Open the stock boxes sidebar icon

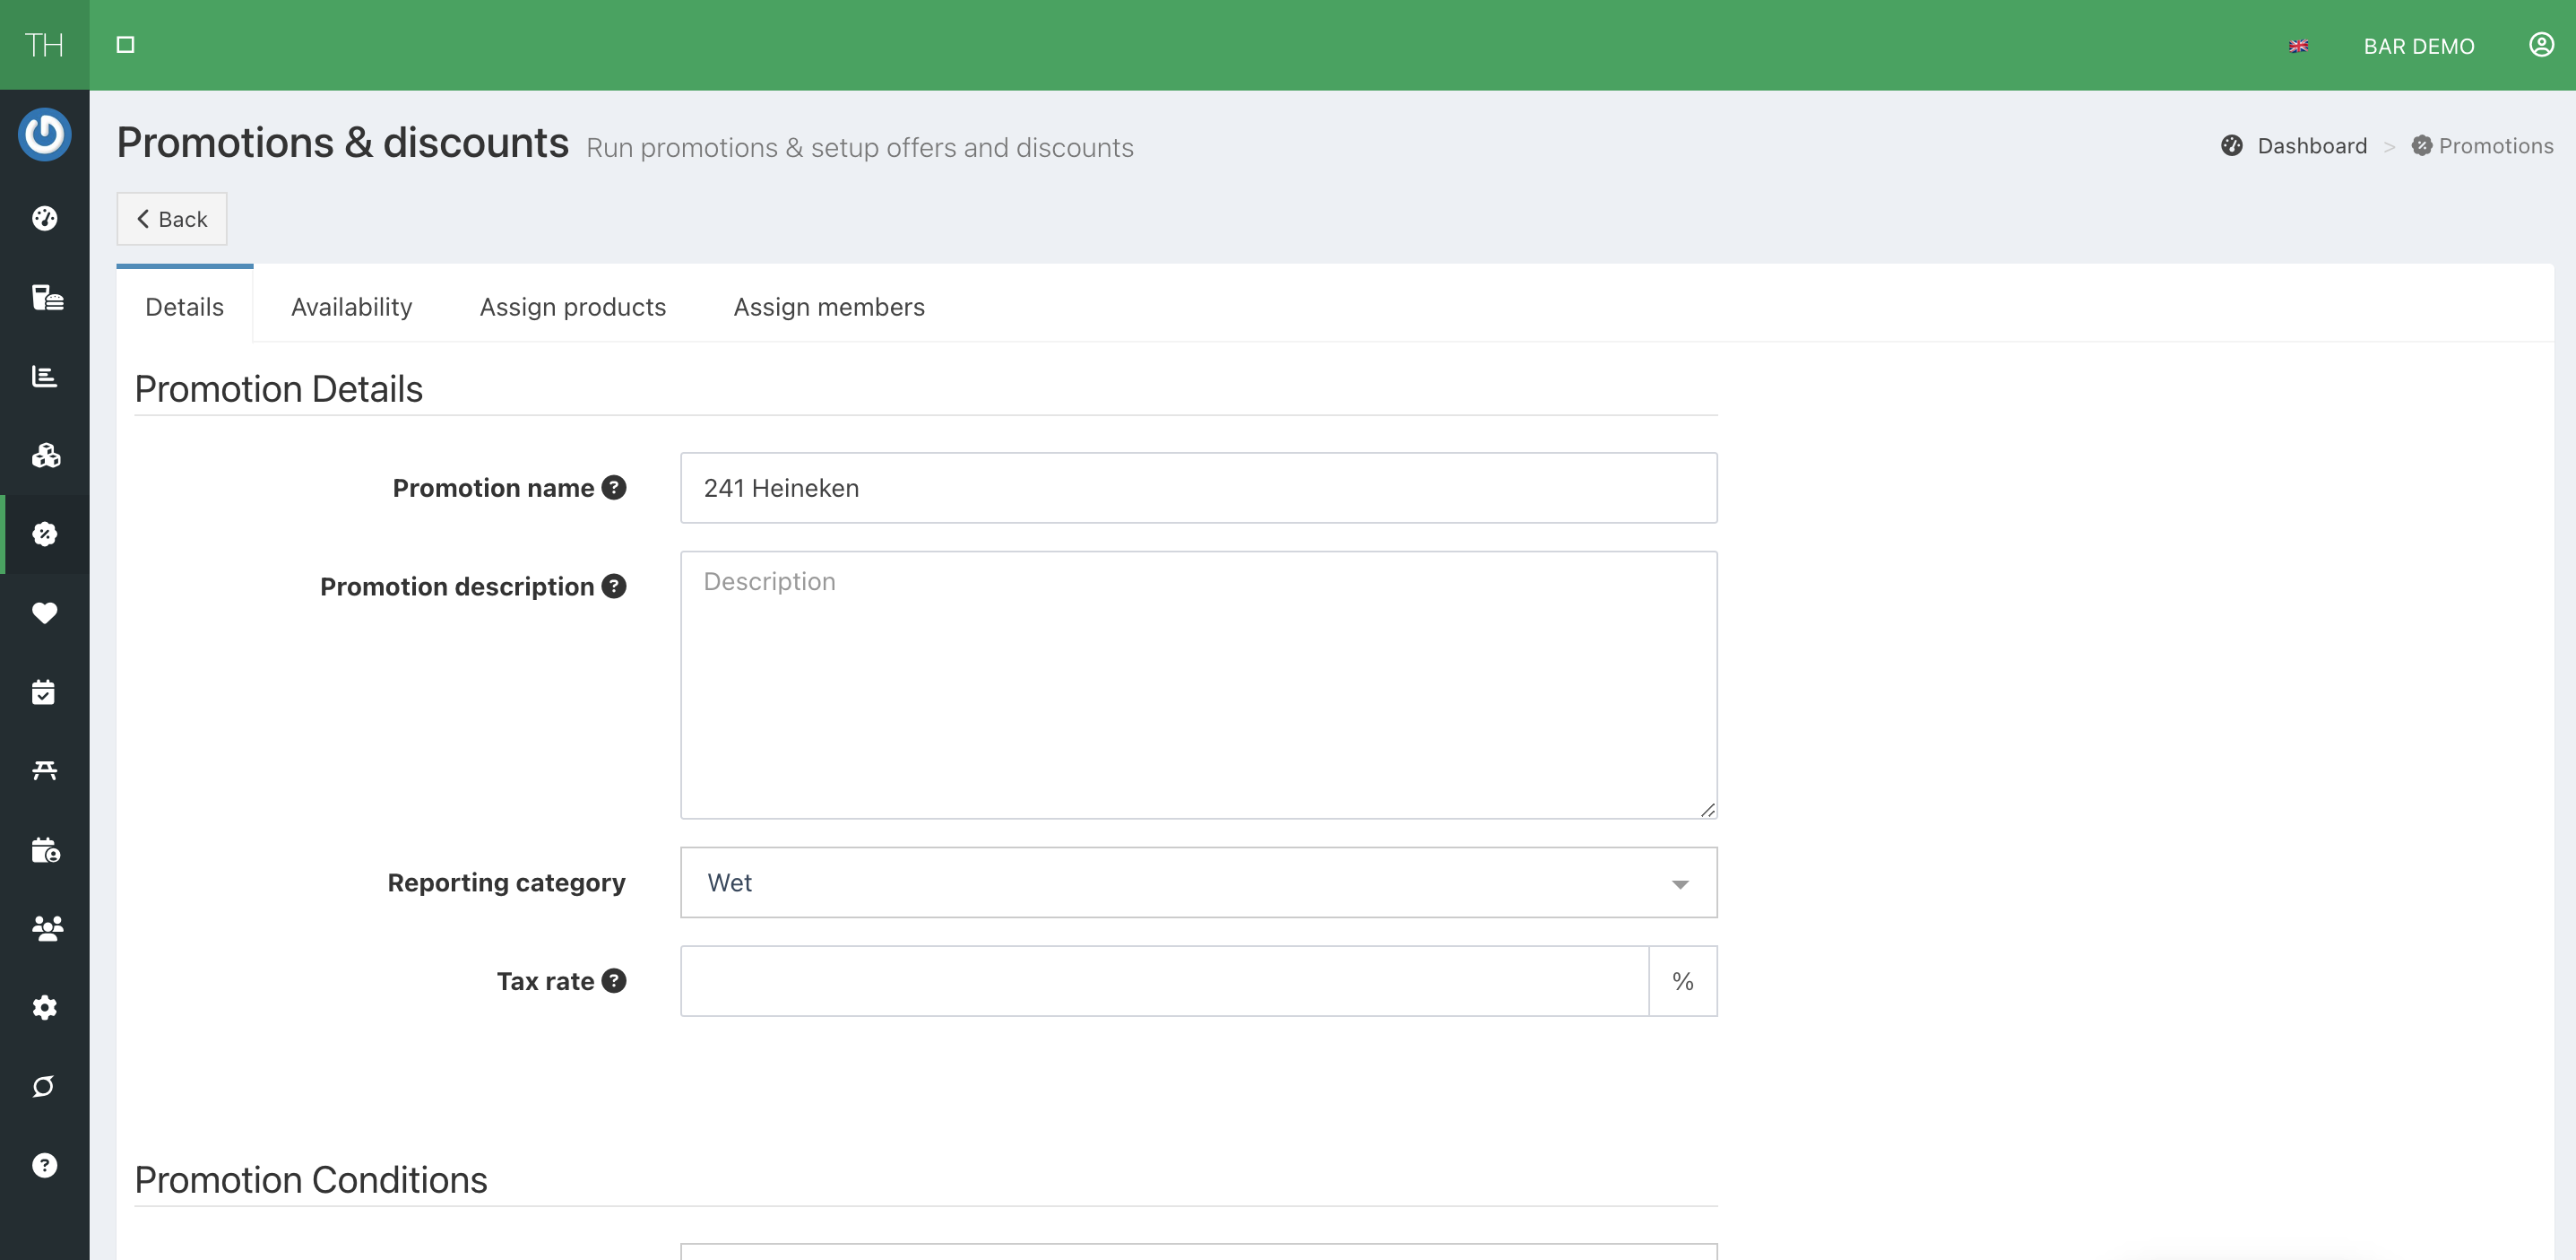[x=46, y=456]
